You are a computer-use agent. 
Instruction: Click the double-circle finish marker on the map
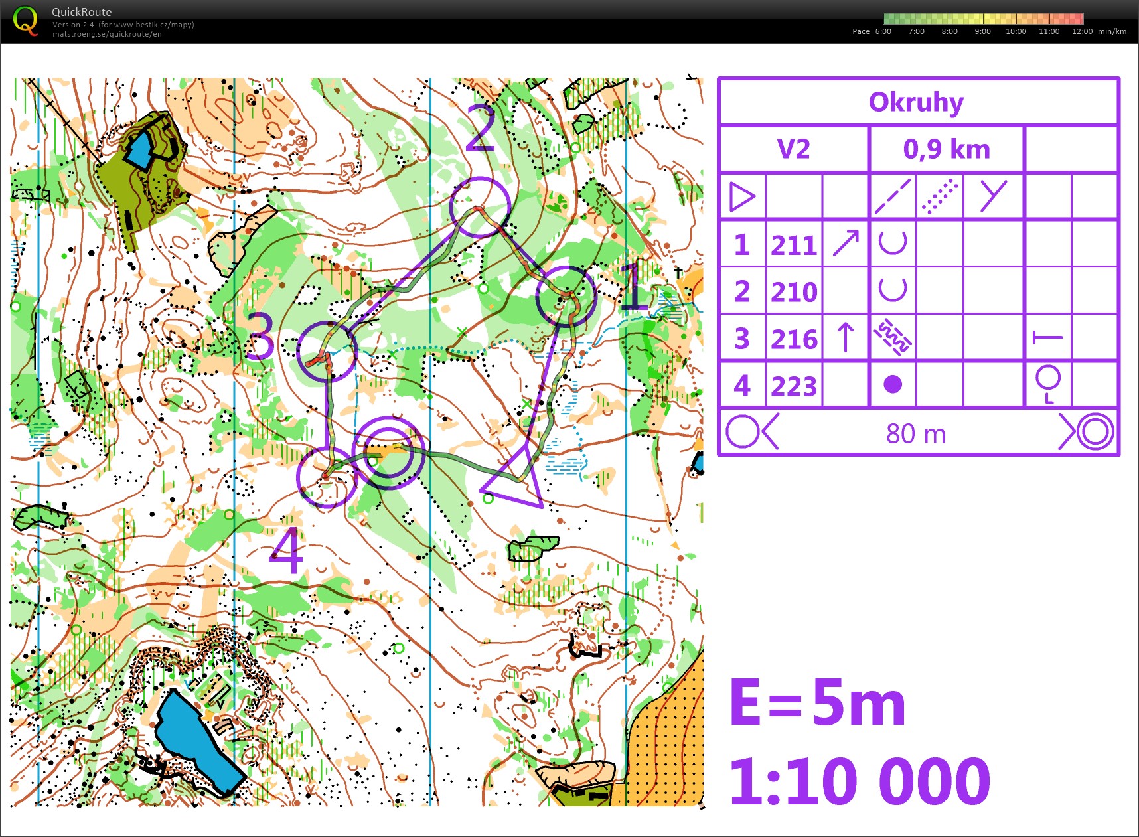coord(388,453)
